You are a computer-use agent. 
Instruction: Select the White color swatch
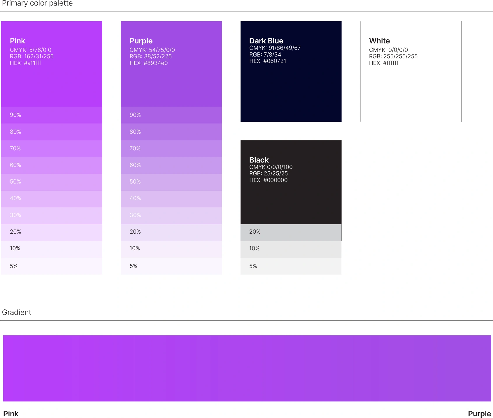(411, 71)
